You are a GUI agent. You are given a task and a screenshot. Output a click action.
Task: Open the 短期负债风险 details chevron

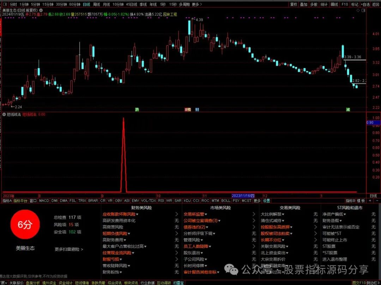[x=177, y=233]
